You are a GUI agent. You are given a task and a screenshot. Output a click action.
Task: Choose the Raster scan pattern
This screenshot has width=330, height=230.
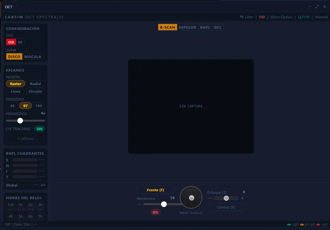[x=15, y=84]
